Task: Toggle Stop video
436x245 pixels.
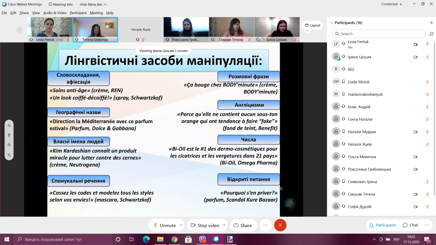Action: click(205, 225)
